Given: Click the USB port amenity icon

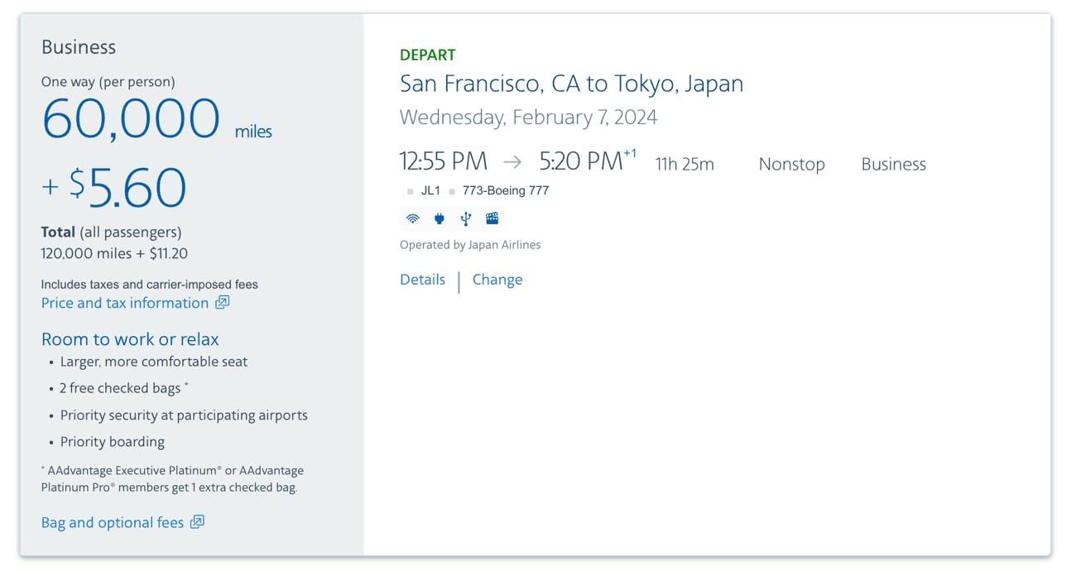Looking at the screenshot, I should point(465,218).
